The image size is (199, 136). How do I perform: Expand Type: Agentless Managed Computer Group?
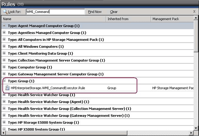point(4,33)
